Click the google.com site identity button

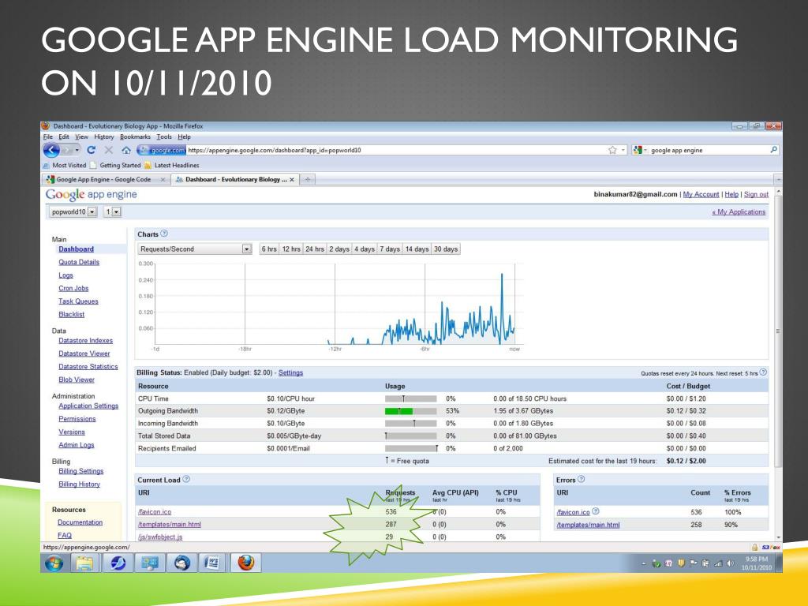pyautogui.click(x=161, y=151)
